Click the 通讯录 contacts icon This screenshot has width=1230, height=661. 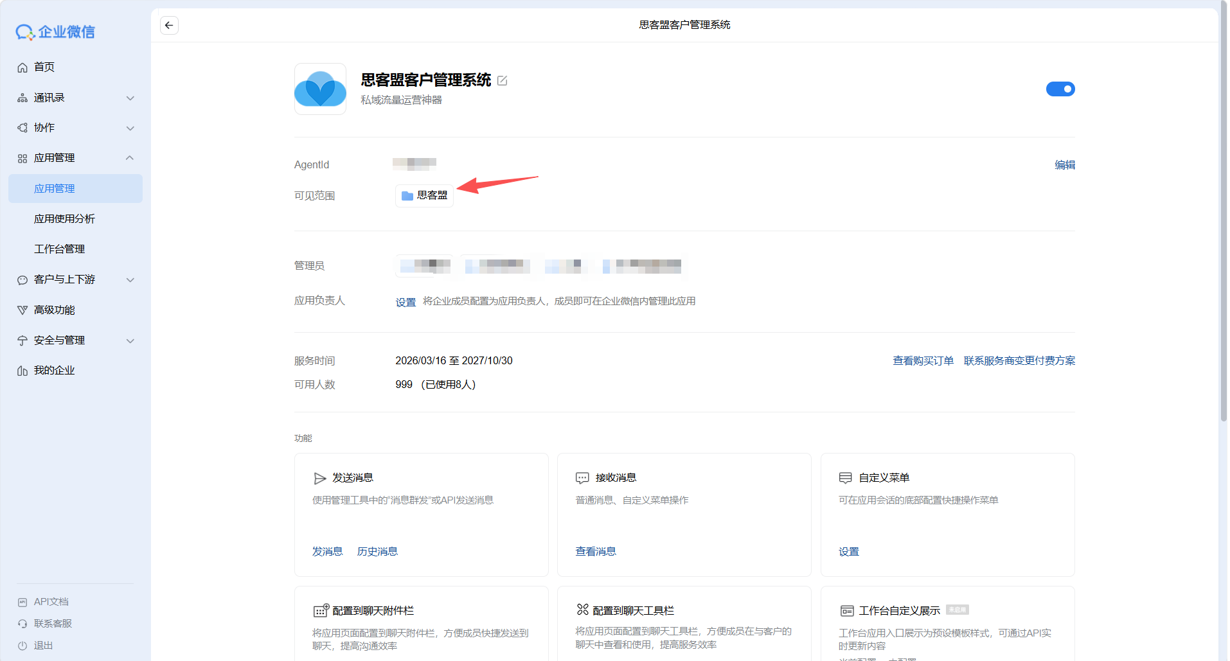(22, 98)
